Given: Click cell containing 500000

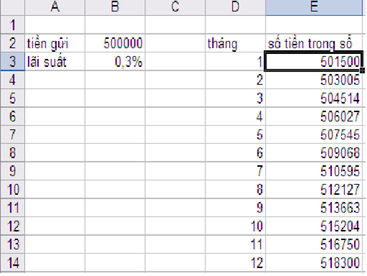Looking at the screenshot, I should [115, 43].
